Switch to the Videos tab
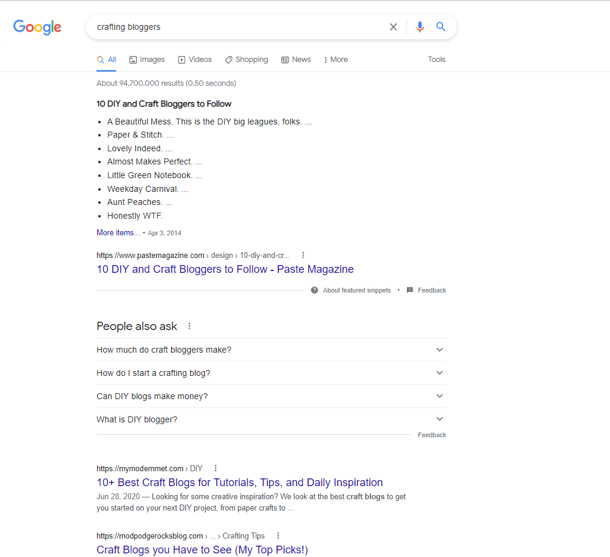Image resolution: width=610 pixels, height=557 pixels. (x=195, y=60)
